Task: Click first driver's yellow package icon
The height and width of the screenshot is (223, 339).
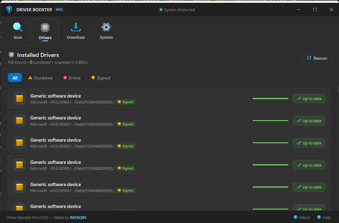Action: (x=20, y=99)
